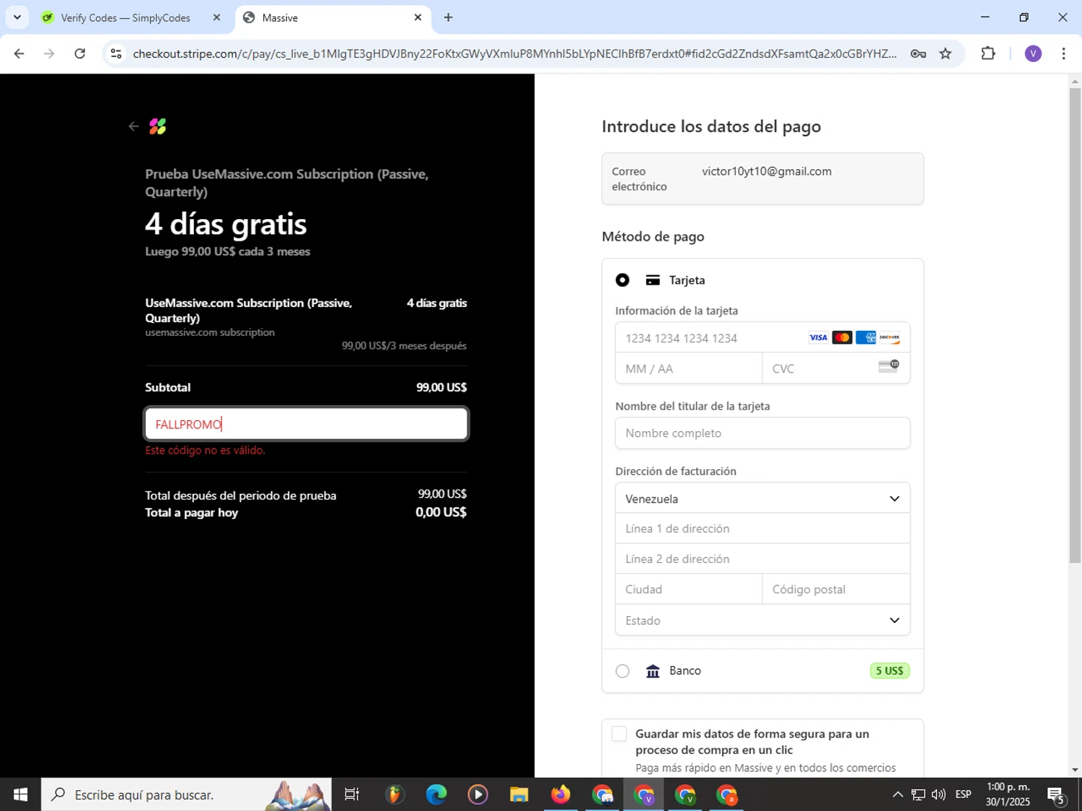Viewport: 1082px width, 811px height.
Task: Click the '4 días gratis' heading
Action: (x=226, y=224)
